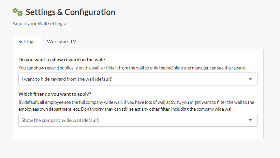The height and width of the screenshot is (158, 280).
Task: Click the 'Adjust your' subtitle text
Action: (x=25, y=23)
